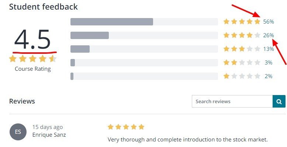Click the three-star rating progress bar
This screenshot has width=287, height=147.
pos(144,49)
